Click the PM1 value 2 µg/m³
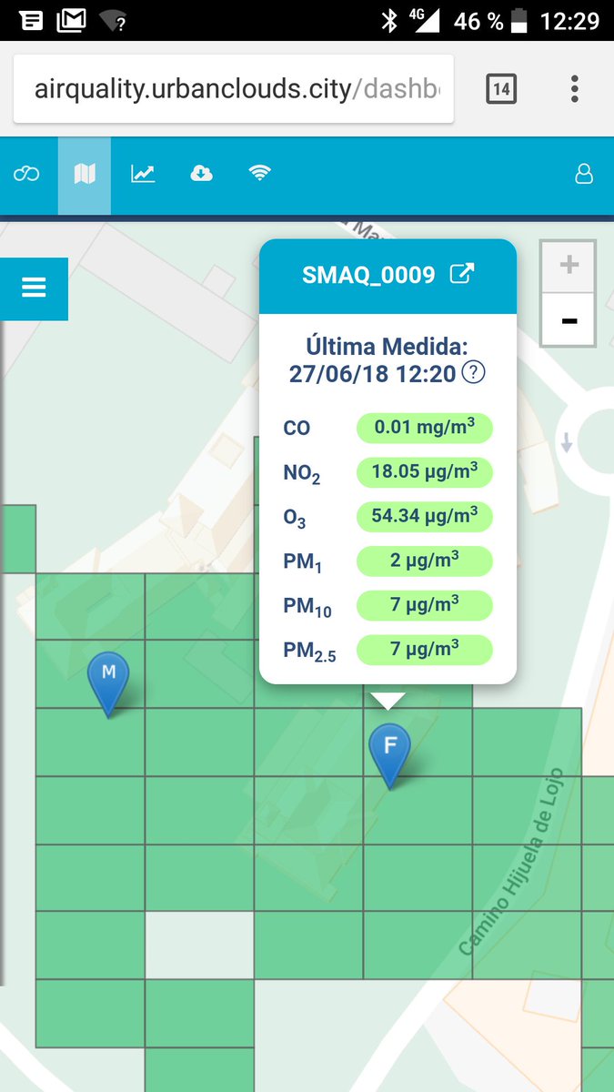The width and height of the screenshot is (614, 1092). click(x=424, y=561)
